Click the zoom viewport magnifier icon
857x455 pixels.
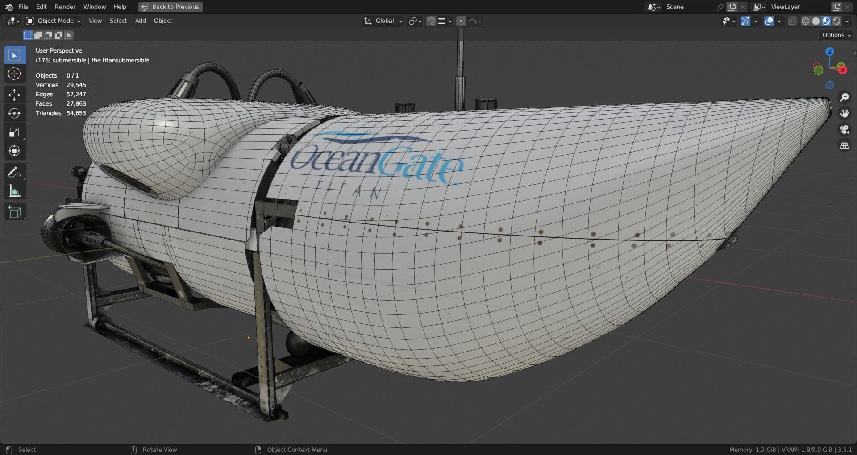tap(844, 97)
